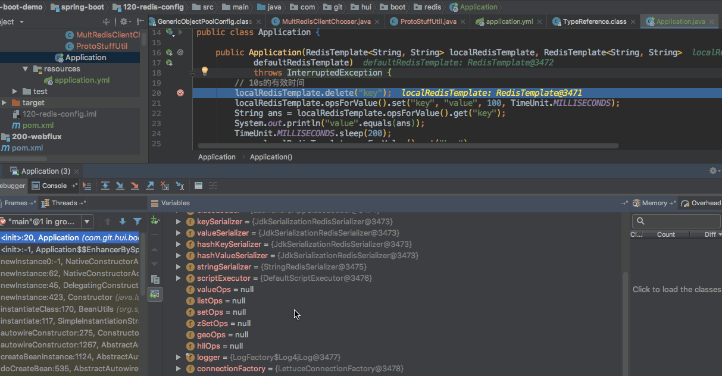Click the filter frames funnel icon
The width and height of the screenshot is (722, 376).
[137, 221]
